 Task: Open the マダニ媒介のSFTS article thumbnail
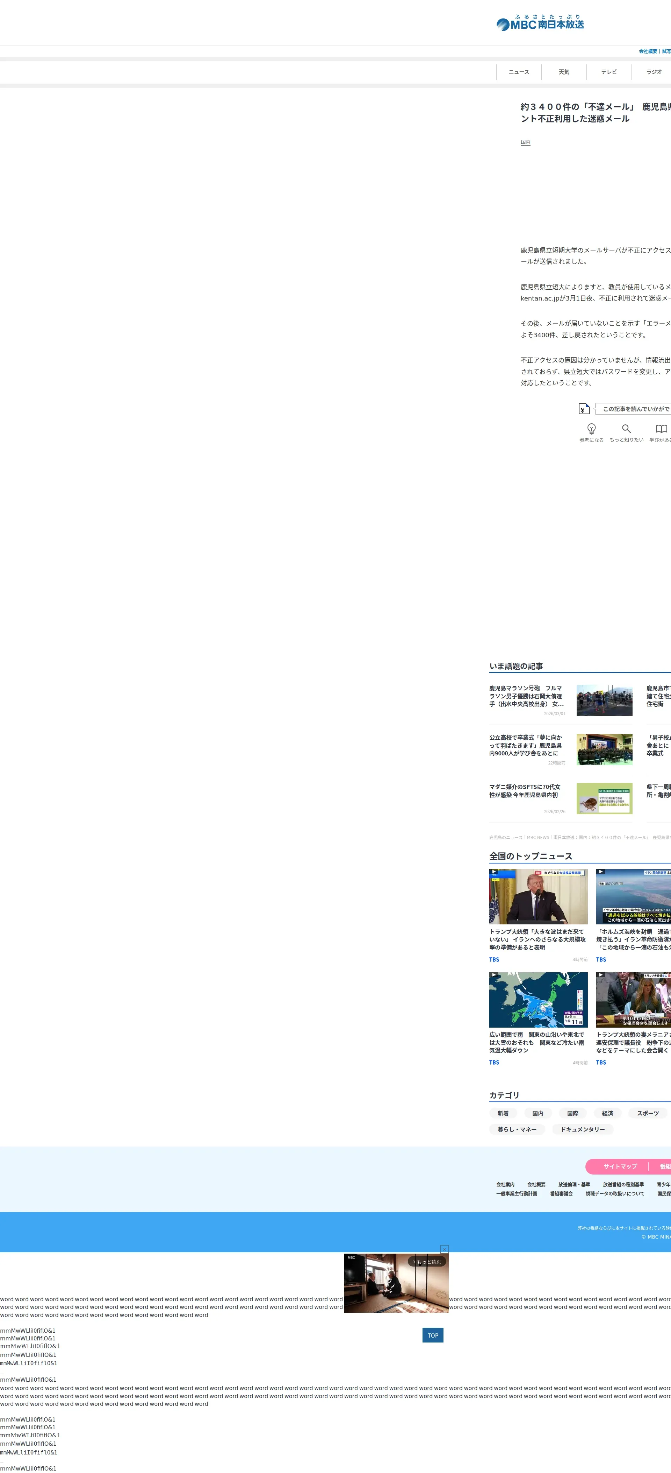coord(604,798)
